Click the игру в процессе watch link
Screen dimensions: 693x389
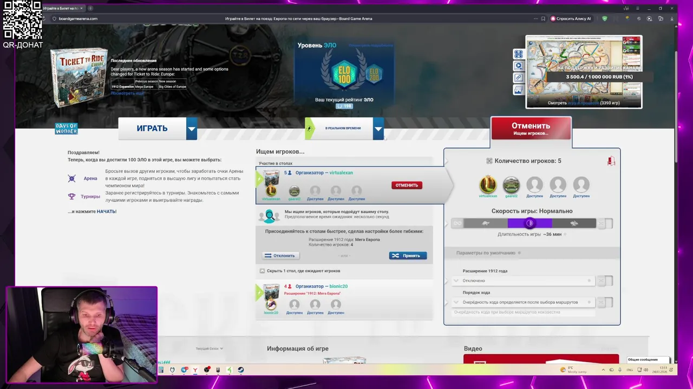click(x=583, y=103)
